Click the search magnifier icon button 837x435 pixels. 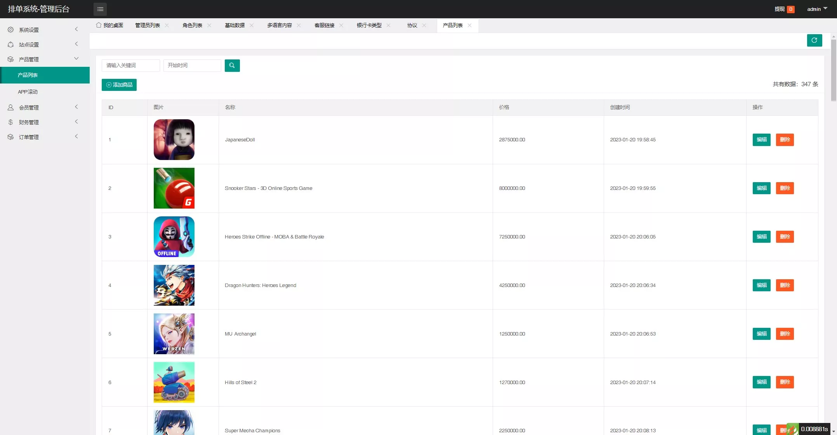pos(232,66)
